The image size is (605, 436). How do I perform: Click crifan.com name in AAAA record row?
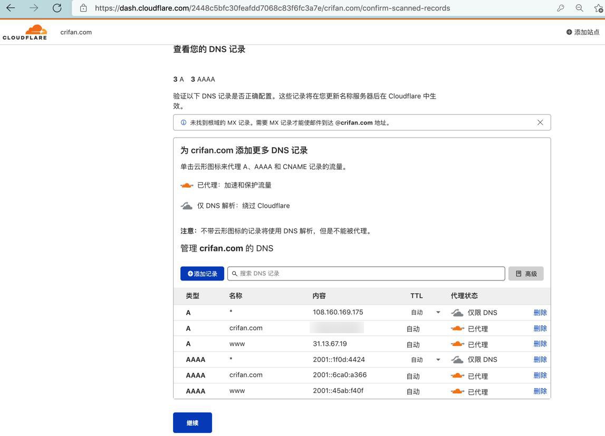[x=246, y=375]
